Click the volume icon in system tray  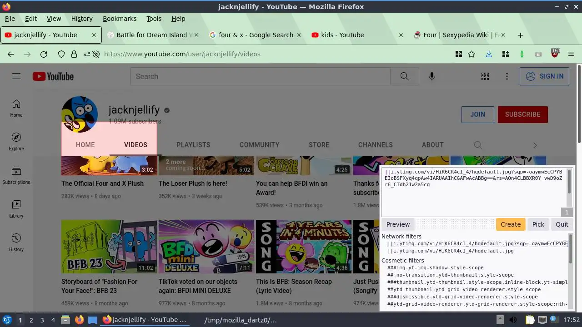click(512, 320)
